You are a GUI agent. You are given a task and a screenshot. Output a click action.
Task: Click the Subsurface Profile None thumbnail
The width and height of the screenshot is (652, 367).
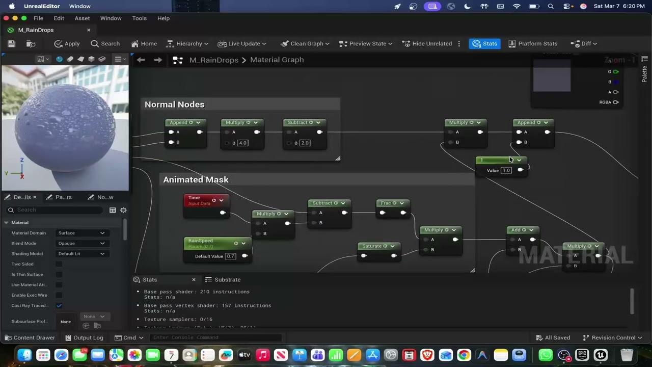[x=66, y=322]
